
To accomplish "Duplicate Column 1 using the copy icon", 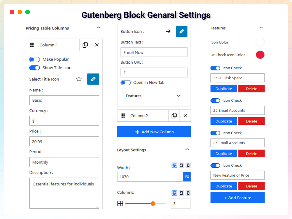I will coord(85,45).
